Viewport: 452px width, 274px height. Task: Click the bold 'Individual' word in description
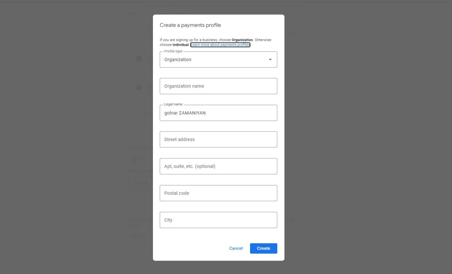point(180,45)
